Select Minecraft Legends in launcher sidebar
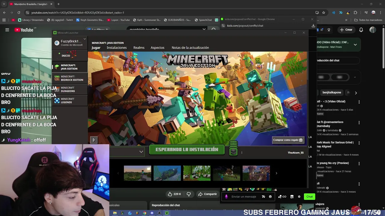Image resolution: width=385 pixels, height=216 pixels. click(x=69, y=100)
